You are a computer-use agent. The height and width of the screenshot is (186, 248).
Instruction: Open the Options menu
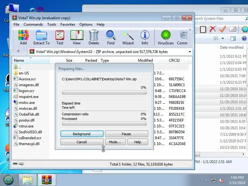[86, 24]
